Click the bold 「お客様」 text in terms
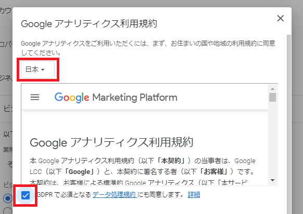 coord(213,171)
